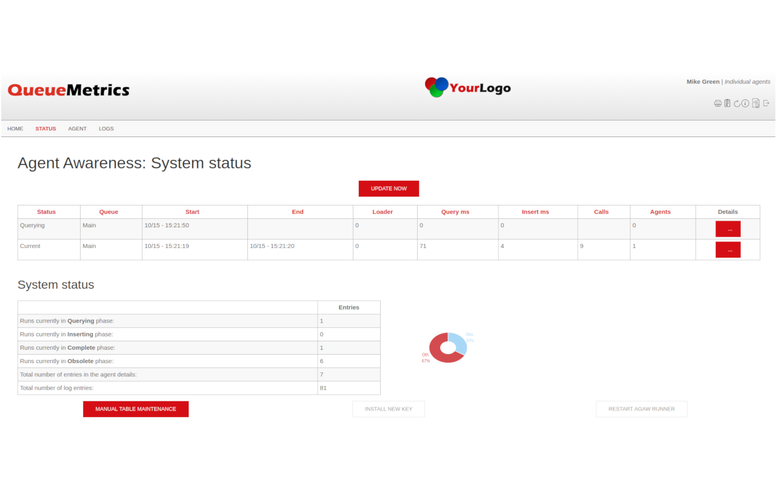Click the INSTALL NEW KEY button
This screenshot has width=776, height=485.
click(x=389, y=409)
